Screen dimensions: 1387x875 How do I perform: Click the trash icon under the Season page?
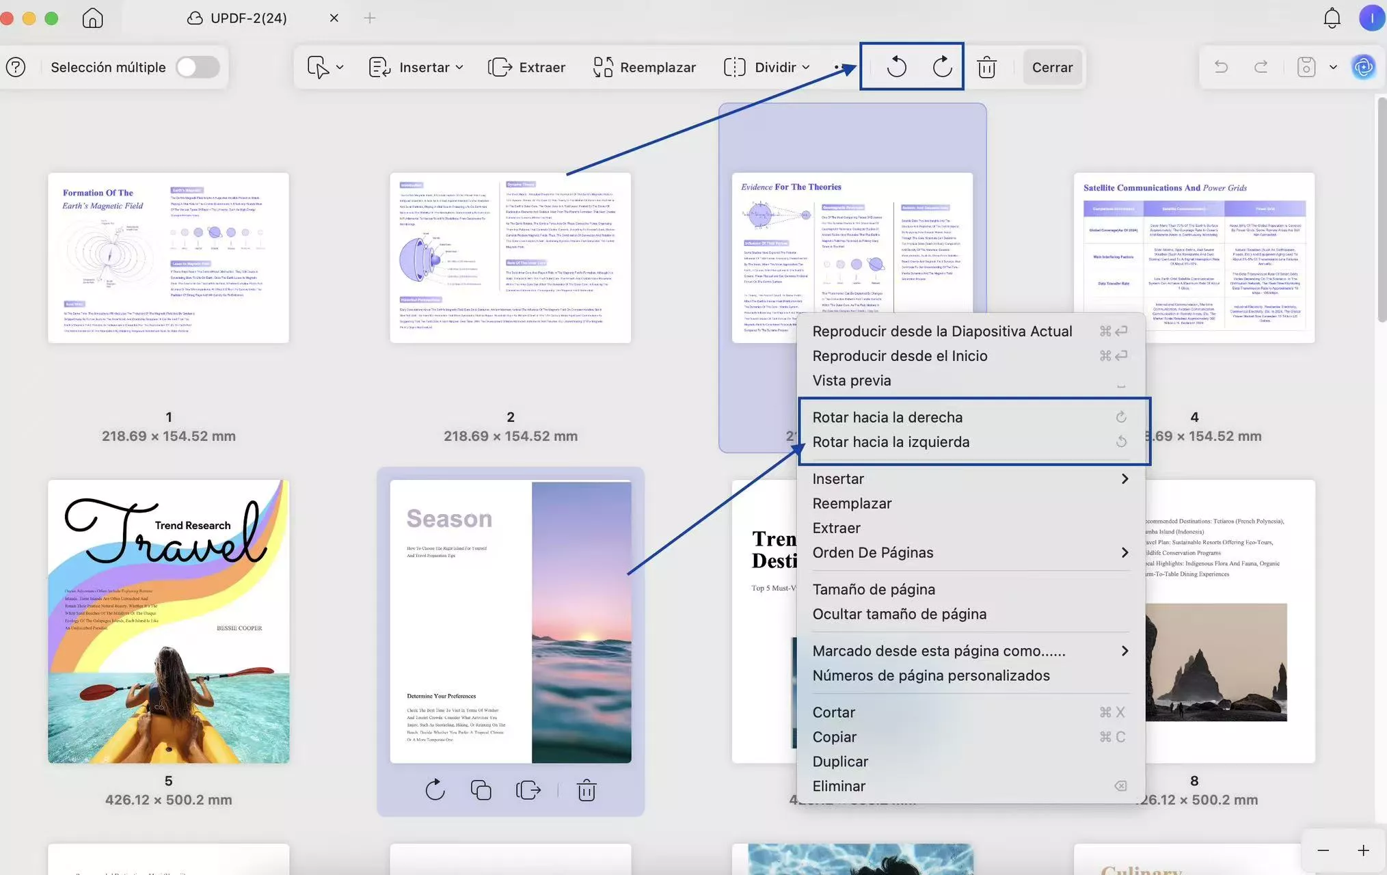click(587, 790)
